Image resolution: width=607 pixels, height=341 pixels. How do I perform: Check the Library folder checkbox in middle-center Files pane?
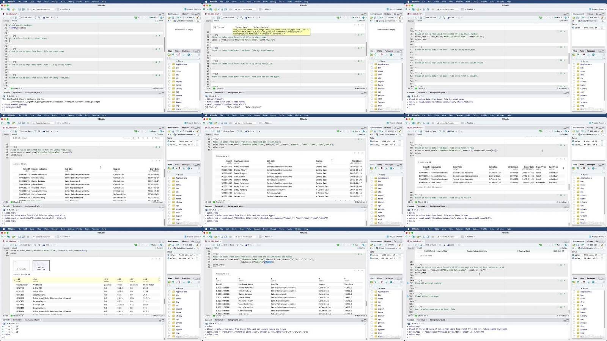pos(371,202)
